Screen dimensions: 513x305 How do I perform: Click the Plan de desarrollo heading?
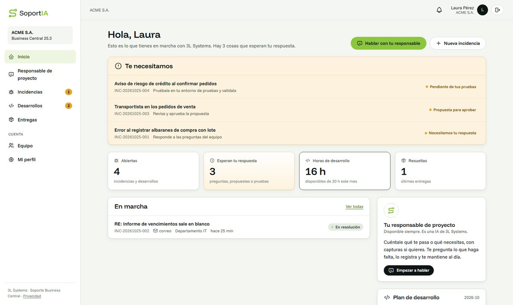point(416,298)
